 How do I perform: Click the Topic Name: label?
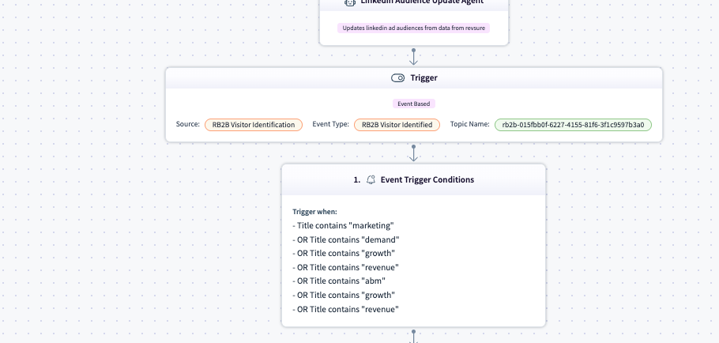[x=469, y=124]
